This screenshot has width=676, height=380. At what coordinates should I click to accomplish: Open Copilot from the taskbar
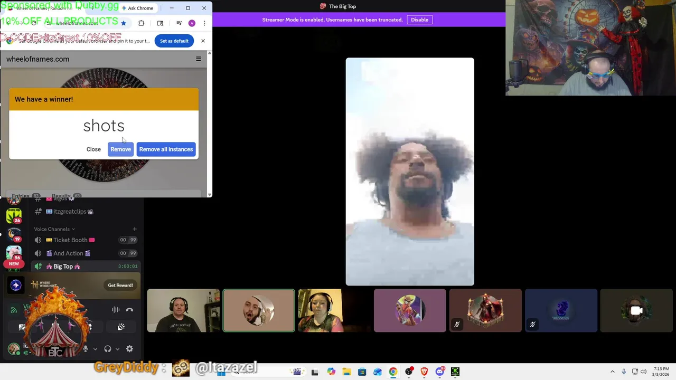point(331,372)
